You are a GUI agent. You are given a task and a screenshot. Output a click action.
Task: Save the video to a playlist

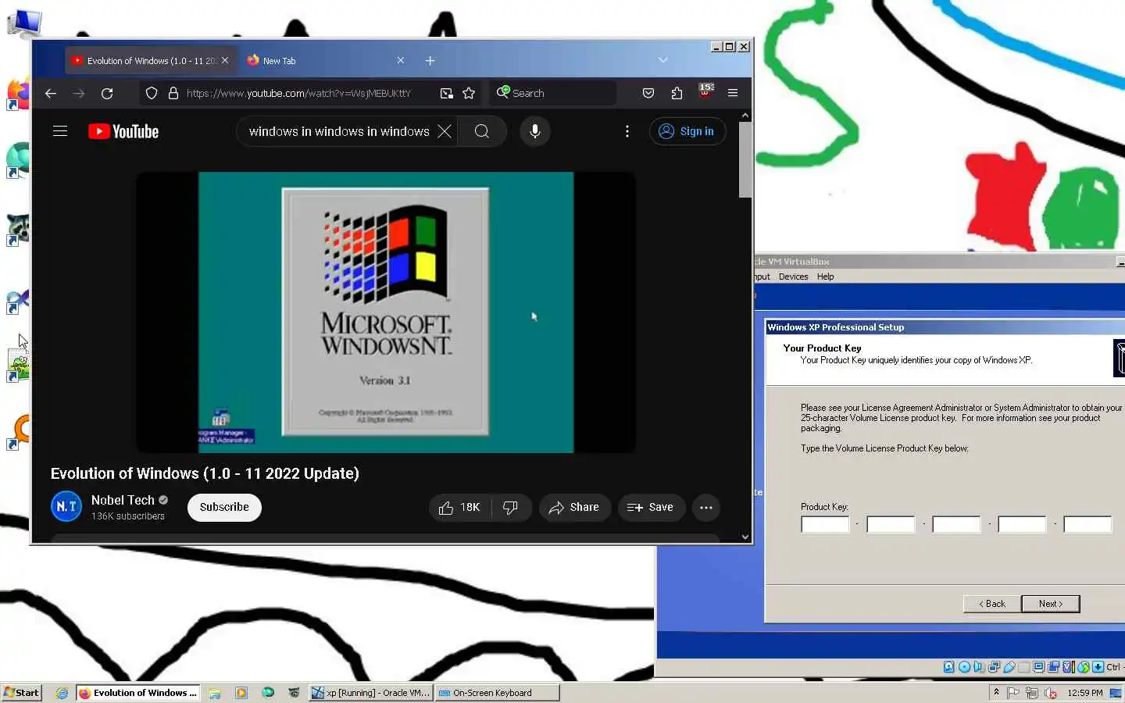tap(651, 508)
